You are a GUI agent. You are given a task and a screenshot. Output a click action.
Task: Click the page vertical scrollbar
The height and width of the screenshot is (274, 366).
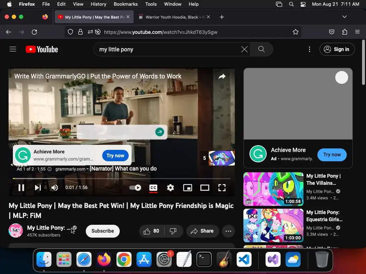pos(363,62)
